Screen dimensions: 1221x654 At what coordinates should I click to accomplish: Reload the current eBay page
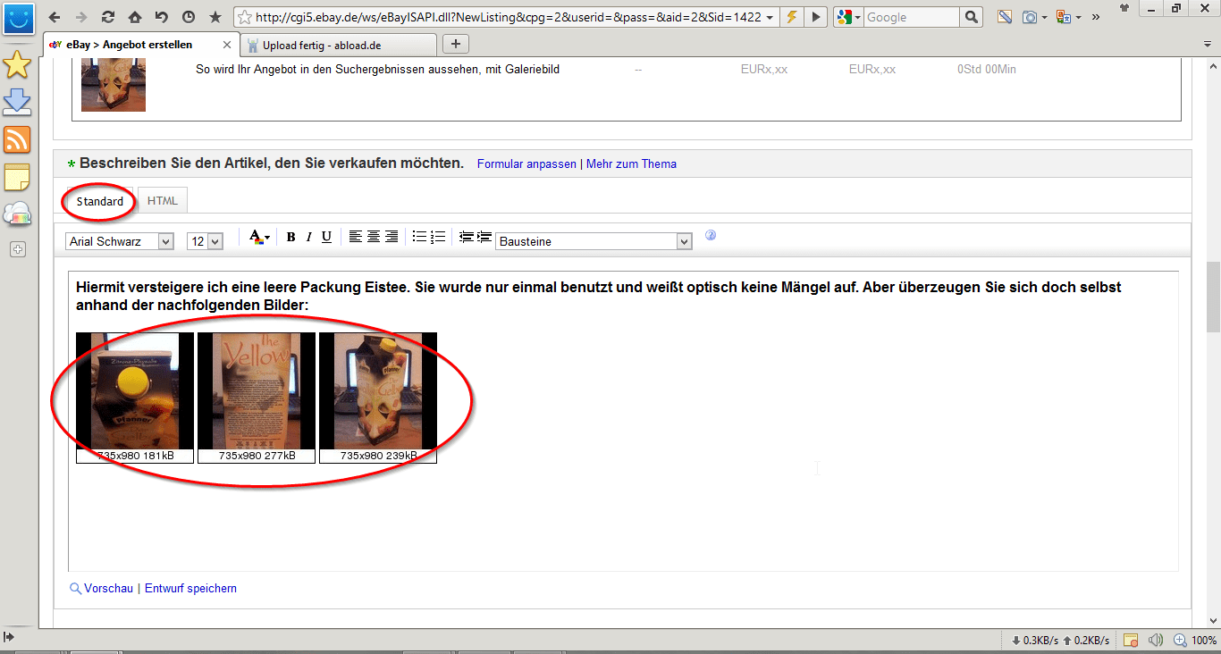(x=108, y=17)
